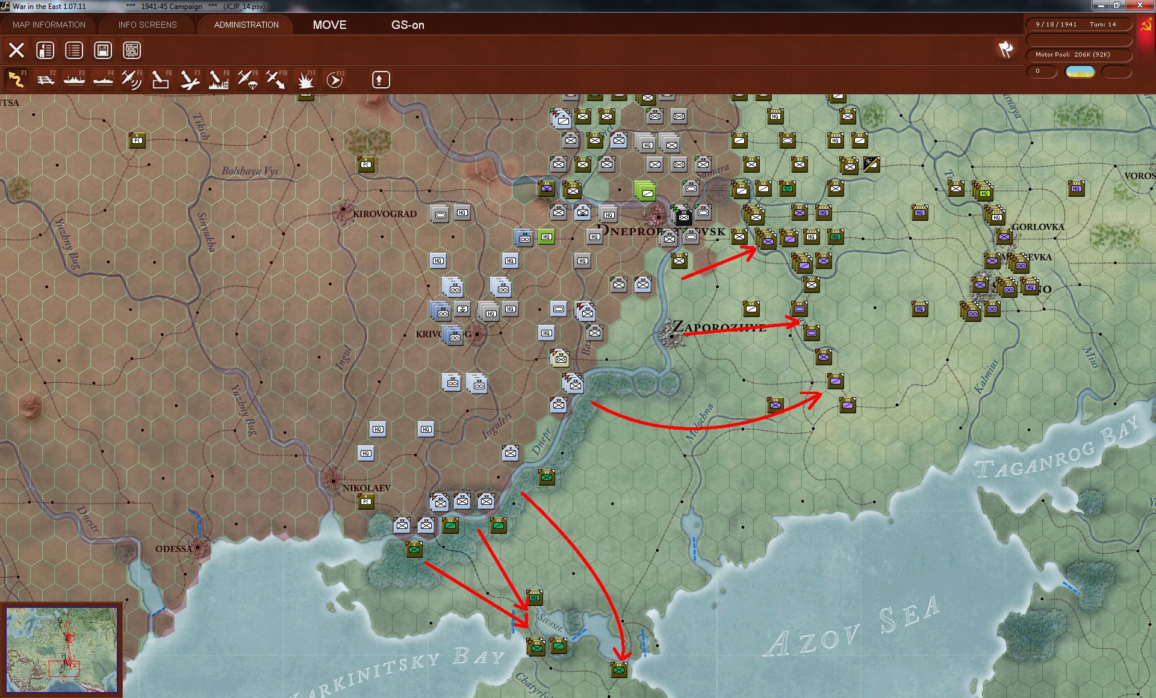Select the HQ counter left of VOROS label
The height and width of the screenshot is (698, 1156).
(x=1076, y=188)
